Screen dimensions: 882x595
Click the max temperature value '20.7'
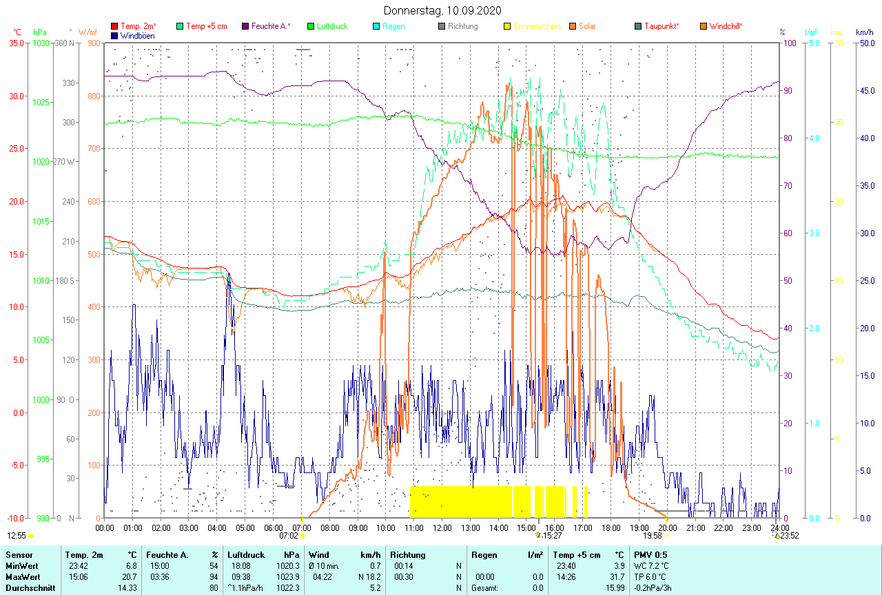coord(129,576)
